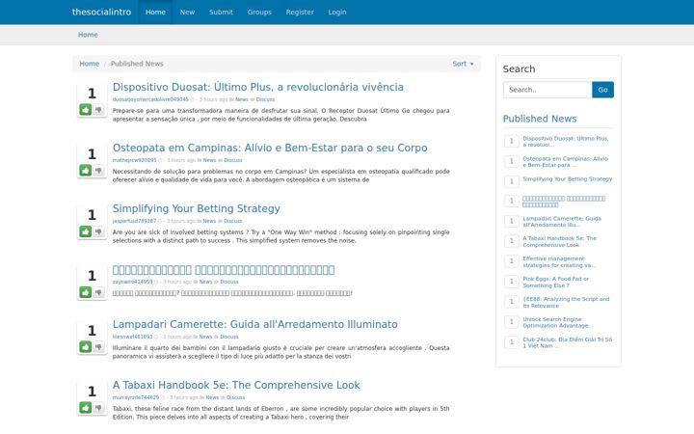Open sidebar link Osteopata em Campinas
This screenshot has height=434, width=694.
(x=565, y=162)
